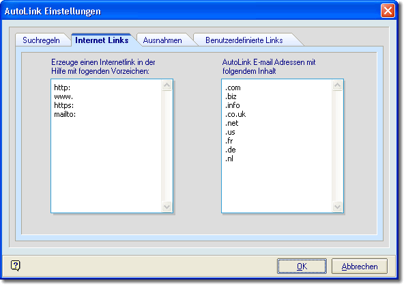Viewport: 404px width, 285px height.
Task: Click down arrow of prefix list scrollbar
Action: [167, 206]
